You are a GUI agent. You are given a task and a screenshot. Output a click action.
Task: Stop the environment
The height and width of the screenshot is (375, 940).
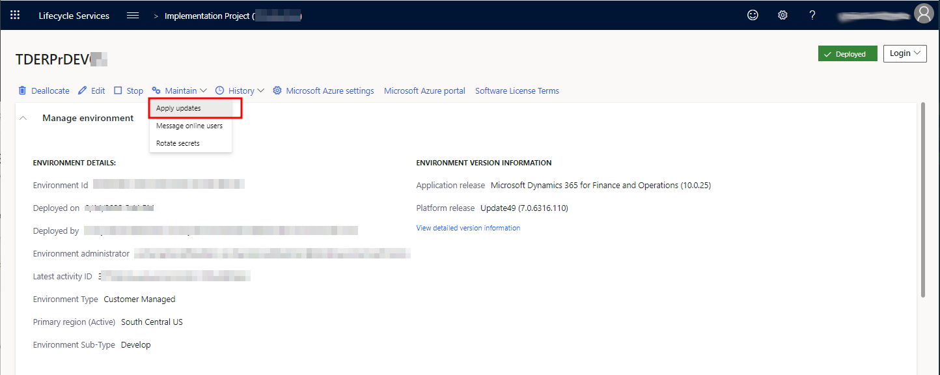click(x=128, y=90)
